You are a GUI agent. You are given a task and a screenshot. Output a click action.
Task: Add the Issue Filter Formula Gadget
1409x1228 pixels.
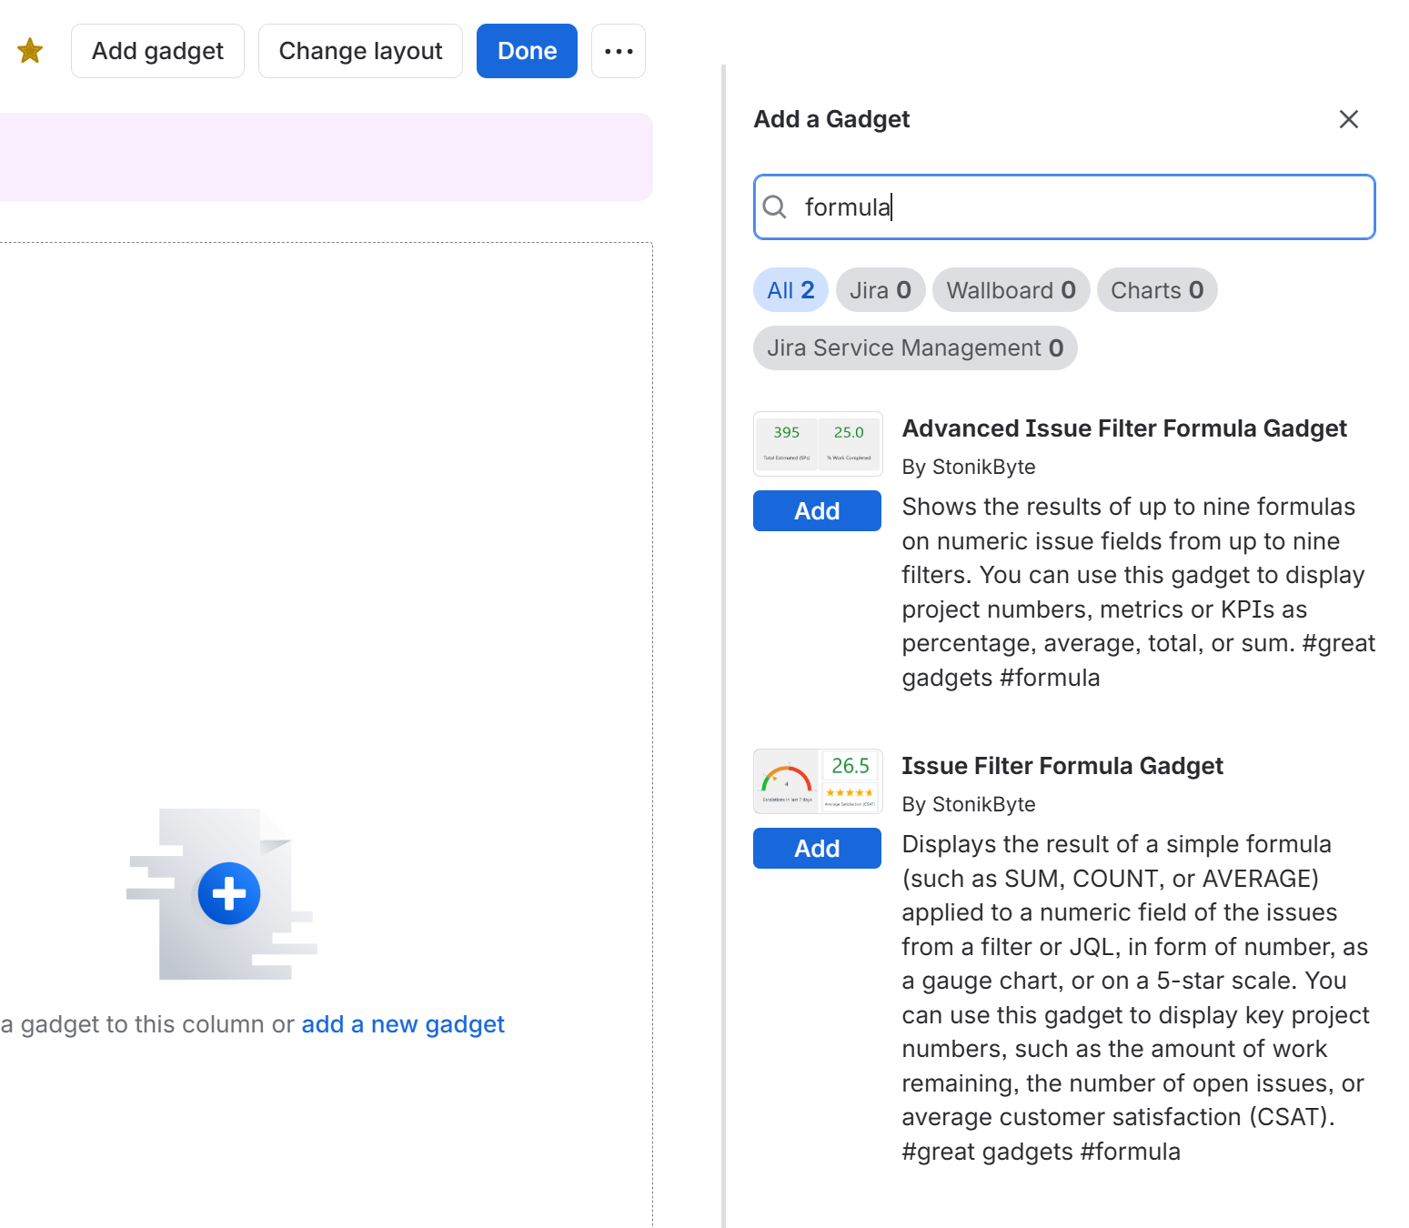[x=817, y=849]
